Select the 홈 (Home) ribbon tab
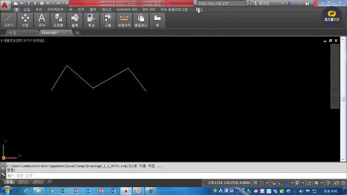The width and height of the screenshot is (347, 195). (x=16, y=10)
